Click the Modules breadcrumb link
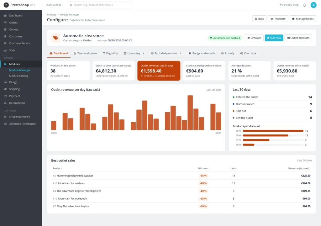 (x=52, y=14)
